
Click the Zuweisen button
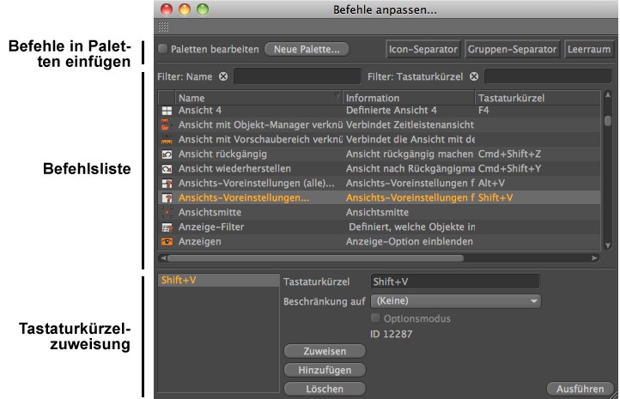coord(324,352)
